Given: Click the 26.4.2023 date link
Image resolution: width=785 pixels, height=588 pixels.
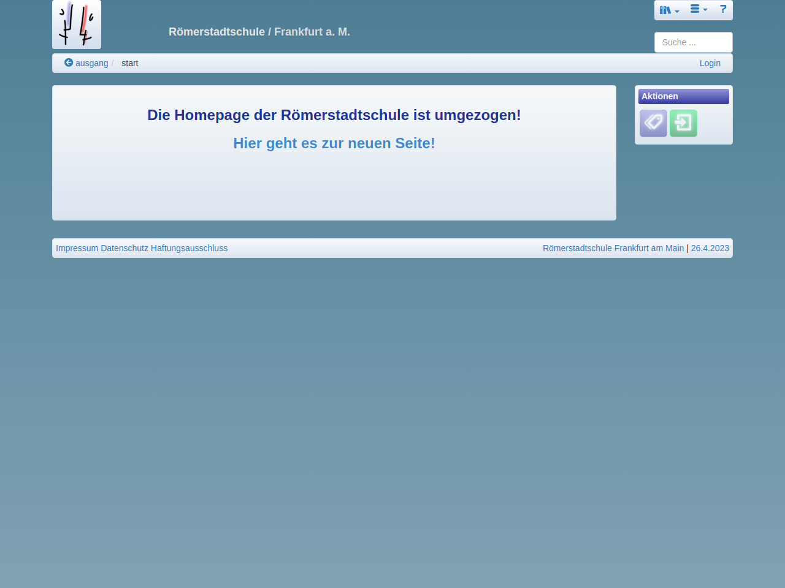Looking at the screenshot, I should pyautogui.click(x=710, y=248).
